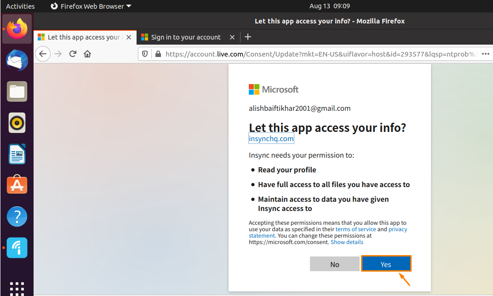The image size is (493, 296).
Task: Open the clock showing Aug 13 09:09
Action: point(329,6)
